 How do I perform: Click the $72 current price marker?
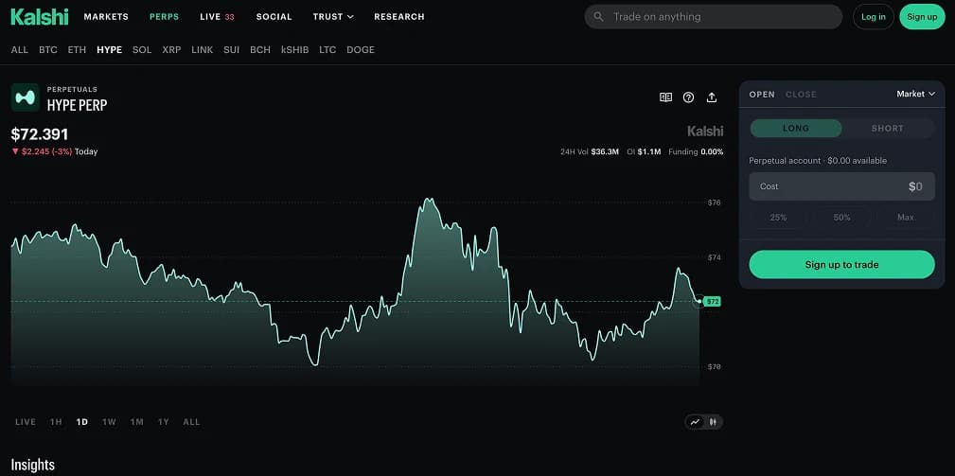point(712,301)
